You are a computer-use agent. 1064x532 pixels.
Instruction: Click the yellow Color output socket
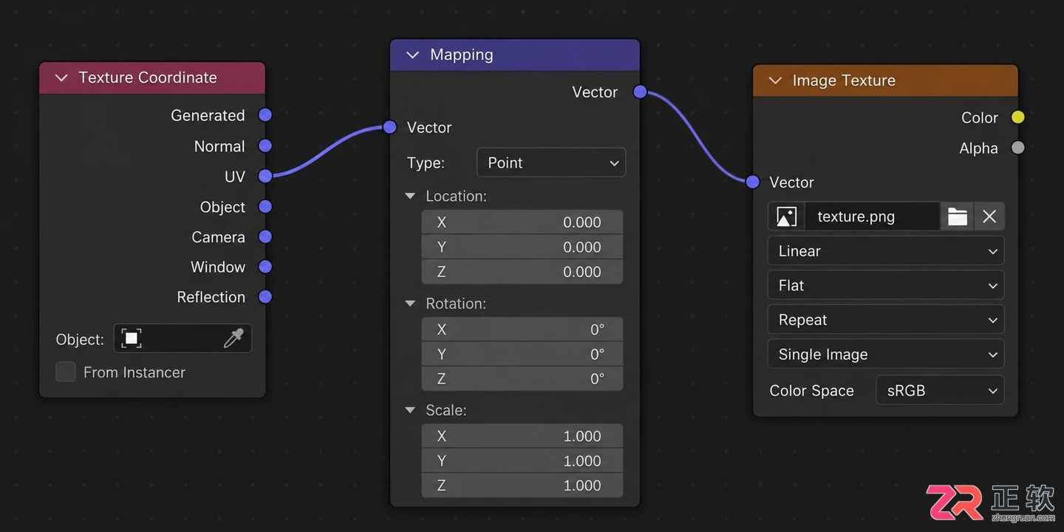(x=1018, y=117)
